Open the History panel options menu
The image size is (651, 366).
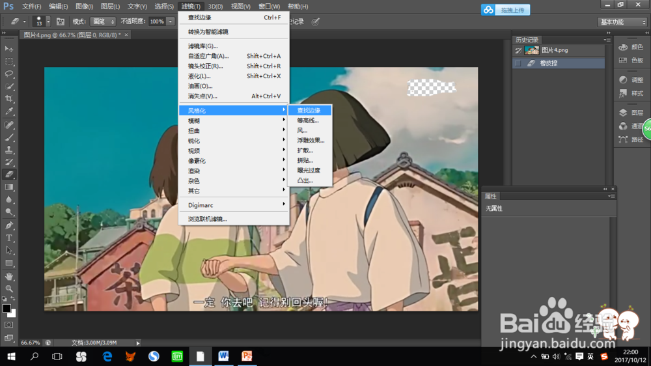pyautogui.click(x=607, y=40)
